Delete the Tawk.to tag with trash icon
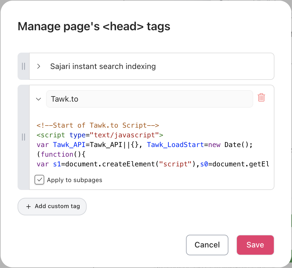 (x=261, y=98)
